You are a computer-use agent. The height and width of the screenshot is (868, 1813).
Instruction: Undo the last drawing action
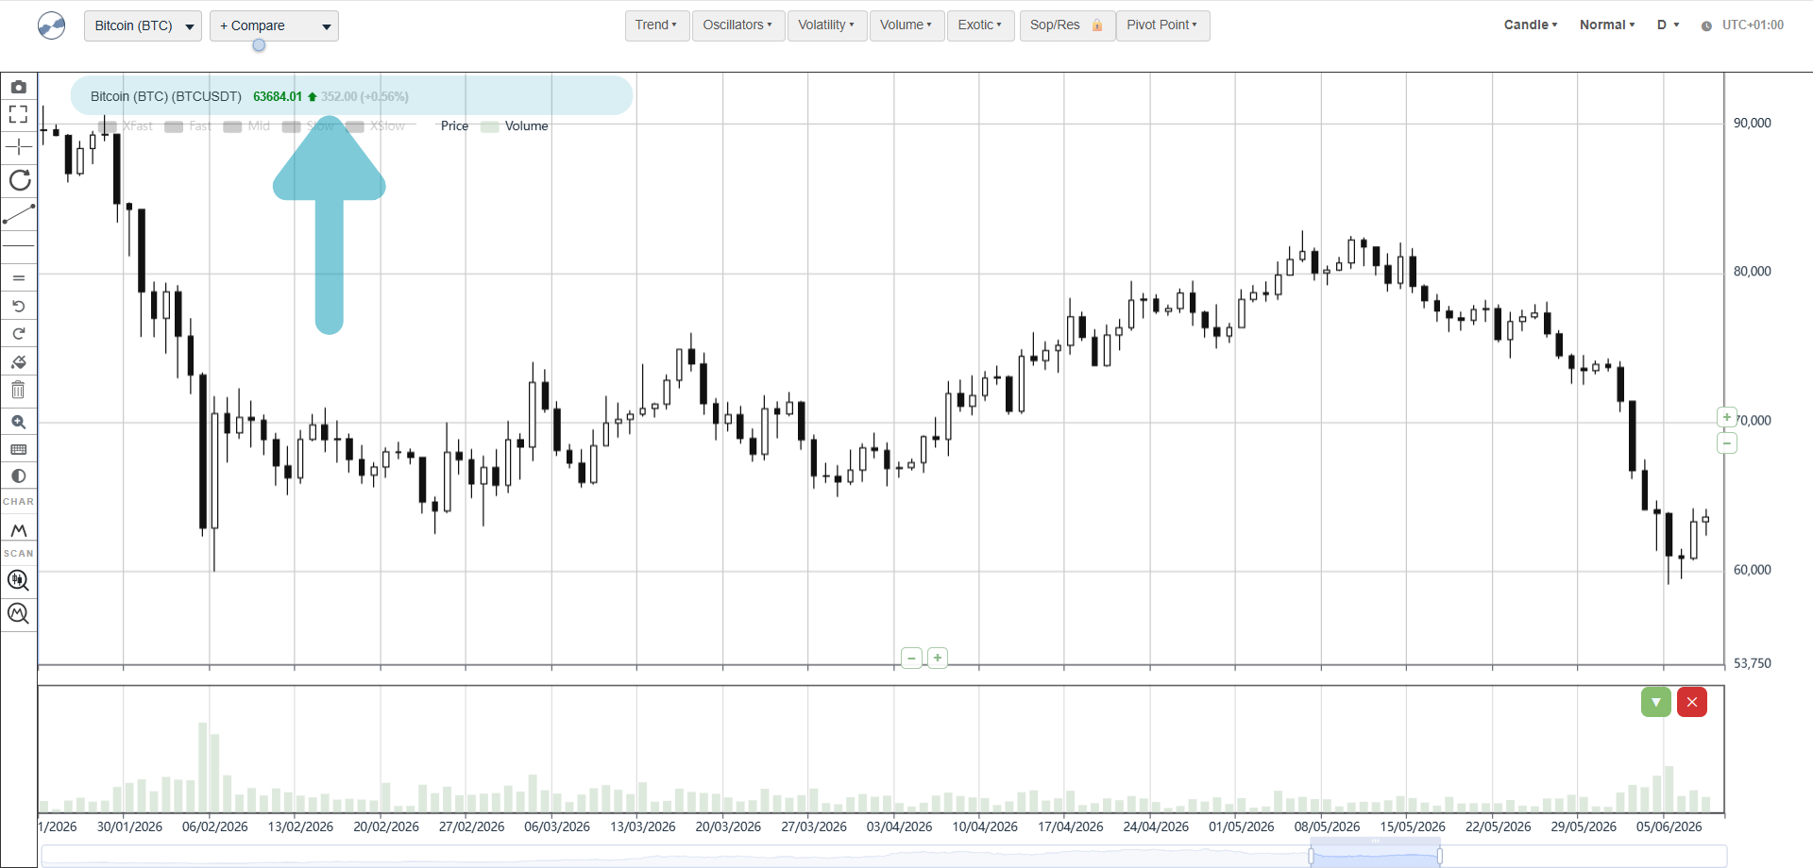tap(18, 306)
